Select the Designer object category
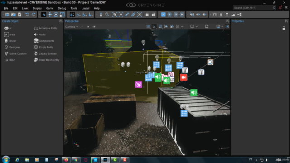The width and height of the screenshot is (290, 163). pos(12,47)
